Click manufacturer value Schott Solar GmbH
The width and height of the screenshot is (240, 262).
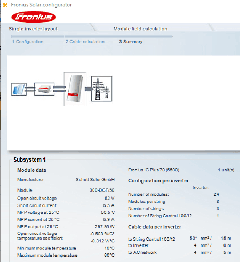point(95,179)
